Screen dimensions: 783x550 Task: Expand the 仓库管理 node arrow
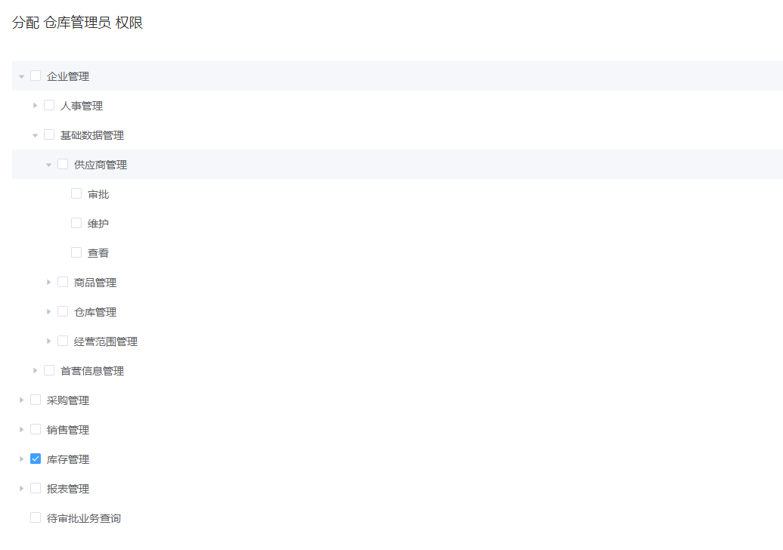coord(49,312)
